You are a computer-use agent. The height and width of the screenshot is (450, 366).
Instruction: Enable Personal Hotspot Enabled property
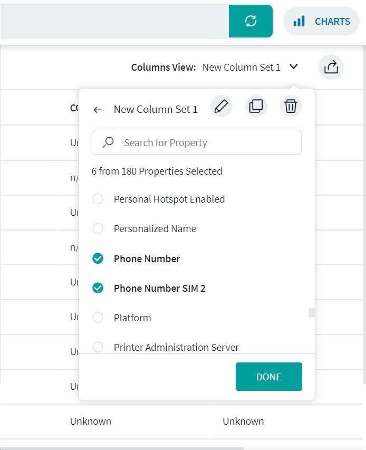point(98,199)
